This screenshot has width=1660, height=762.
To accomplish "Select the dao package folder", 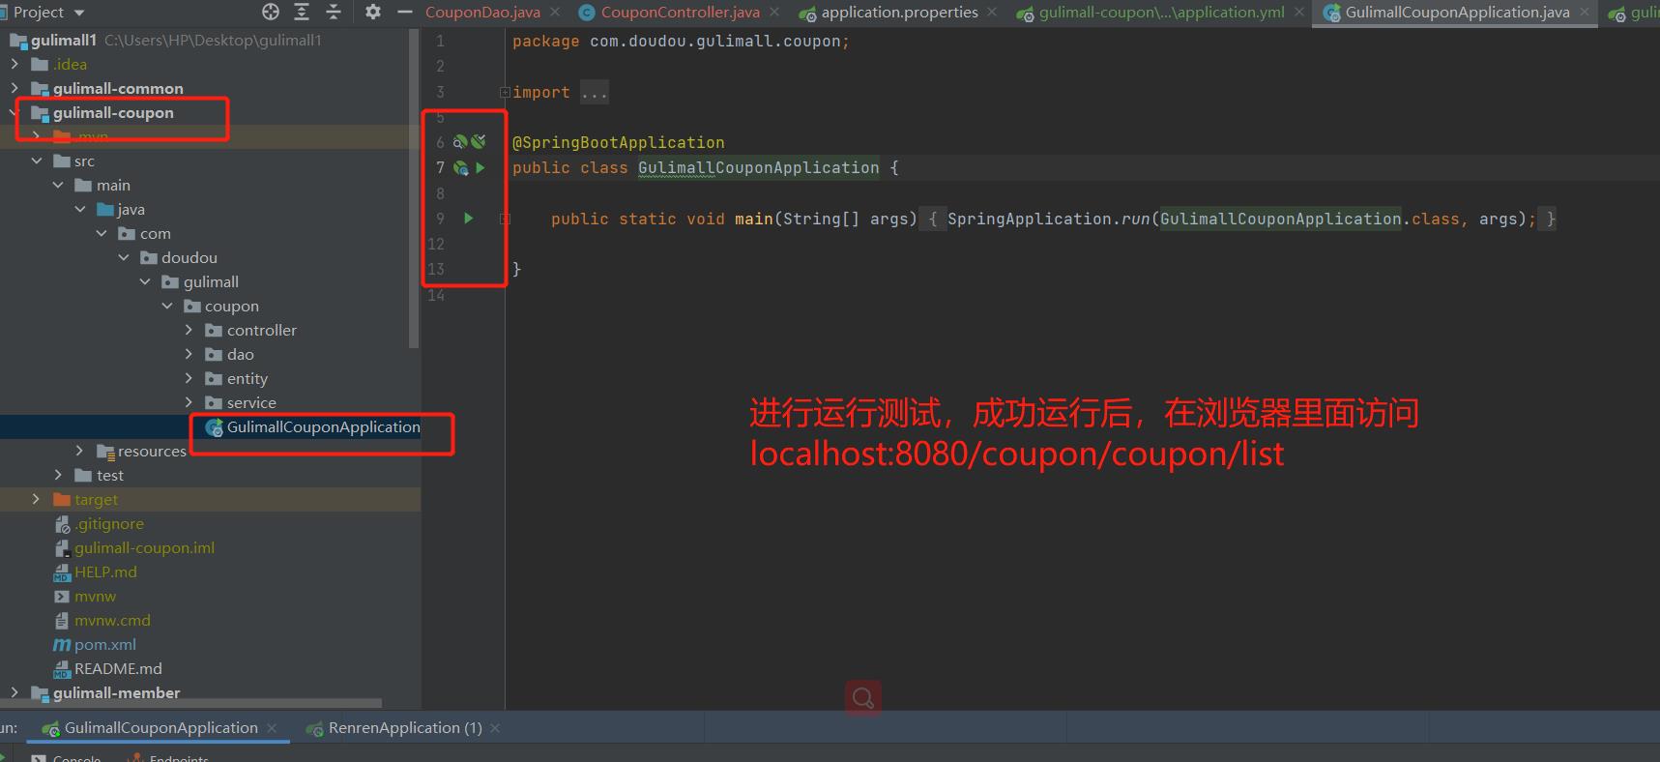I will 240,354.
